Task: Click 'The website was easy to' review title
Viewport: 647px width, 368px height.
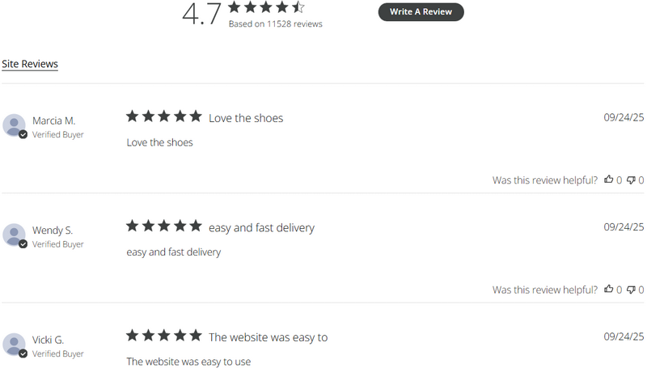Action: pyautogui.click(x=268, y=337)
